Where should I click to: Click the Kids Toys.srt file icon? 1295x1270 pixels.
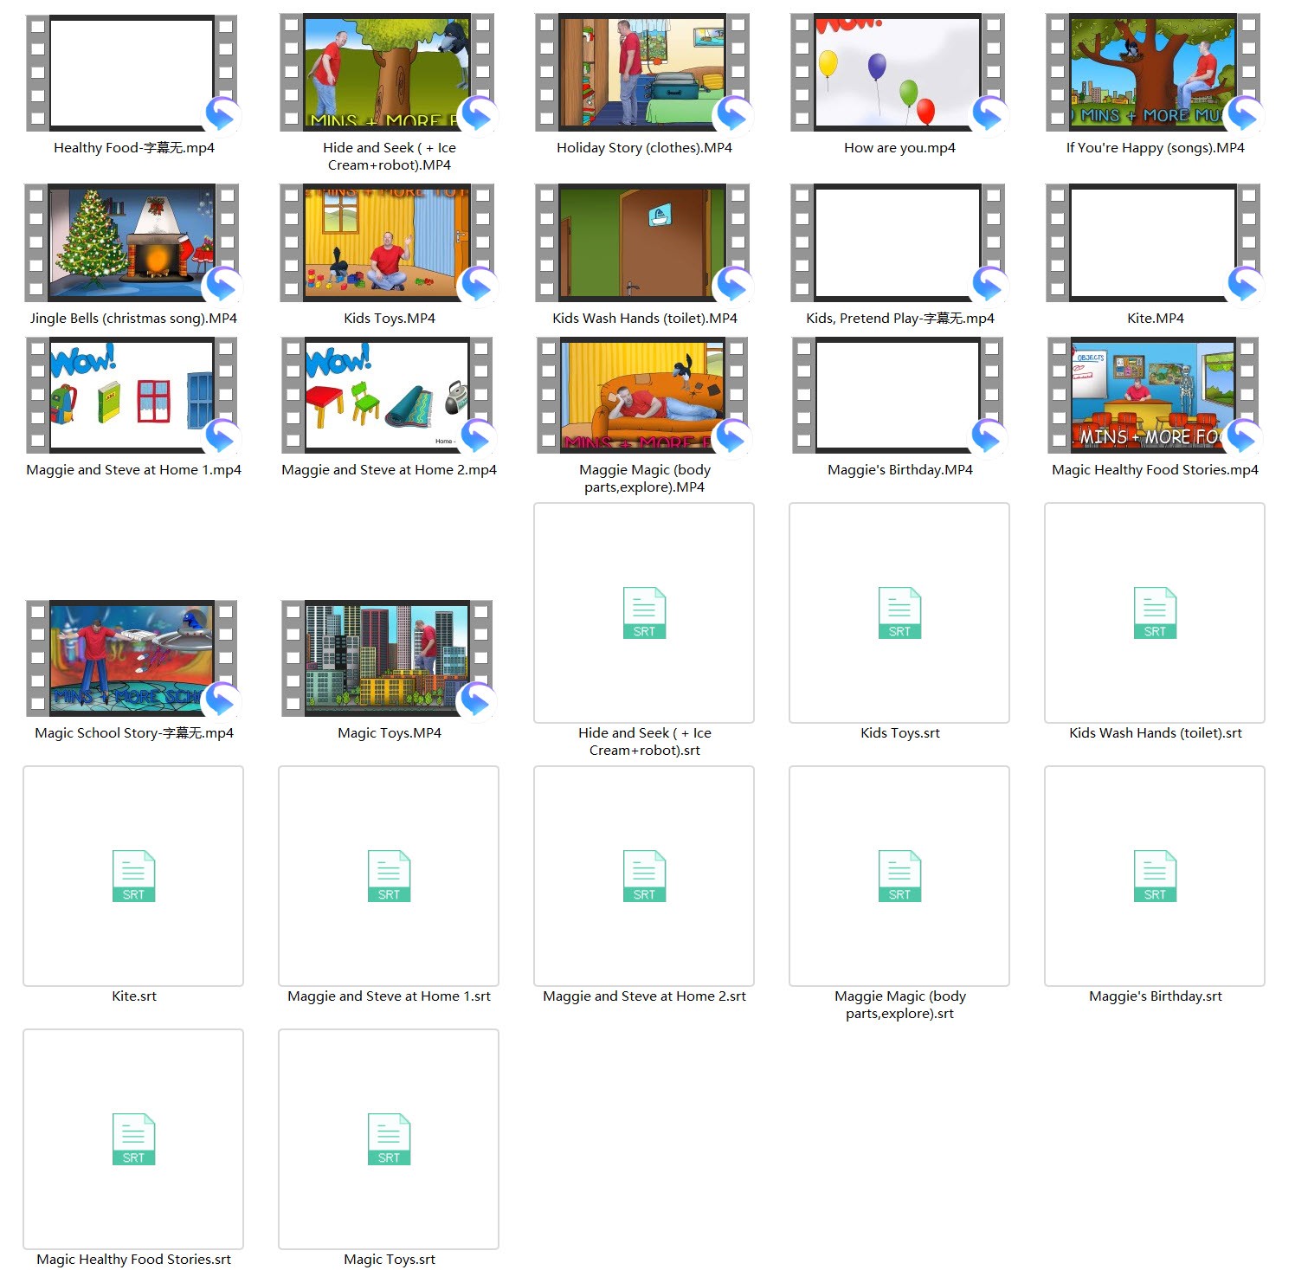tap(899, 612)
